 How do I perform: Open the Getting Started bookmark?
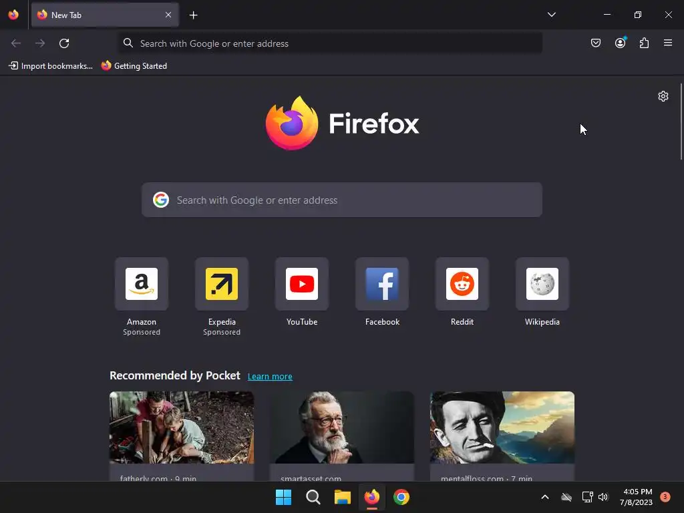134,66
